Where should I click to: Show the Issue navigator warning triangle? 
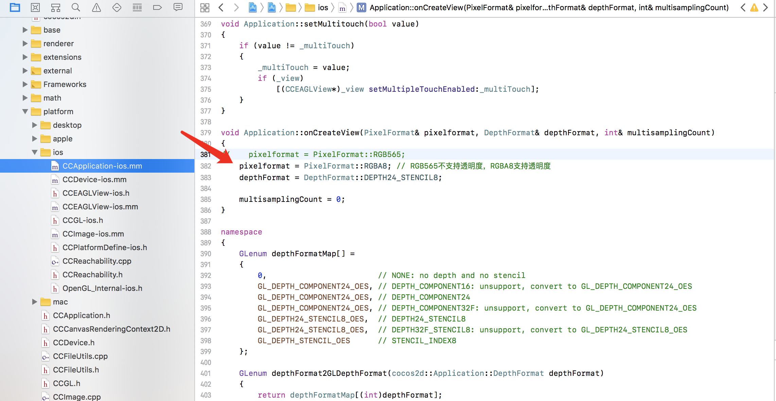click(x=96, y=7)
